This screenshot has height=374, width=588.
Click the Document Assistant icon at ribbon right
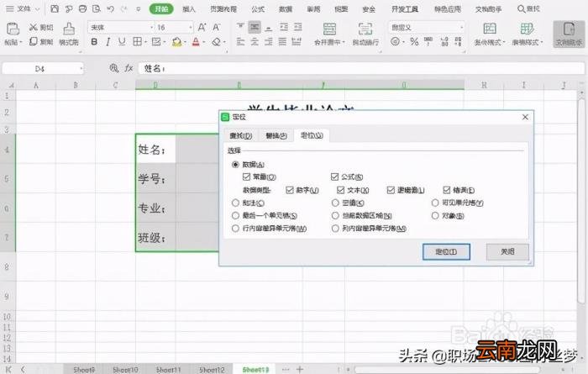[569, 29]
